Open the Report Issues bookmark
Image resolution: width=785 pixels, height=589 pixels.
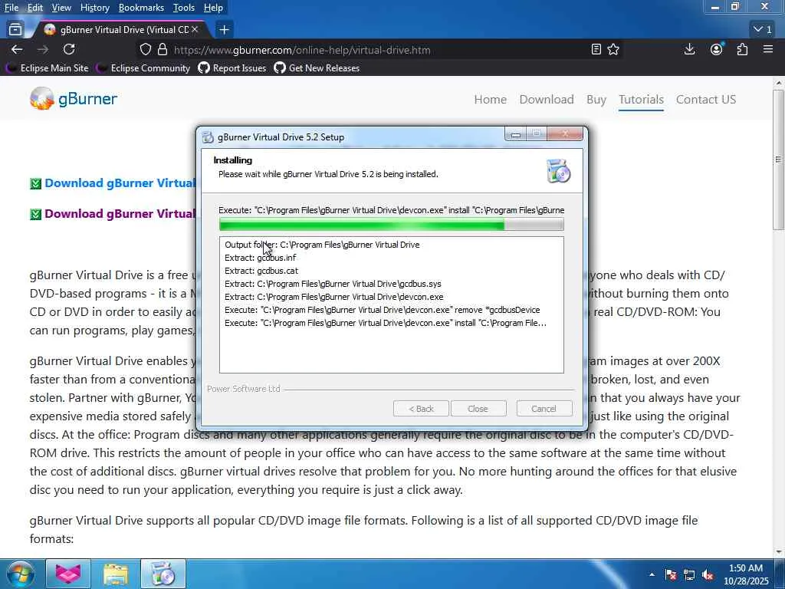click(x=232, y=68)
